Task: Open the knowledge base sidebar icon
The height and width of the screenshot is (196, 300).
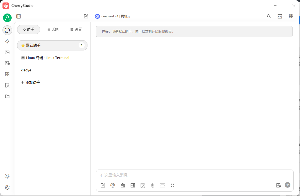Action: 7,85
